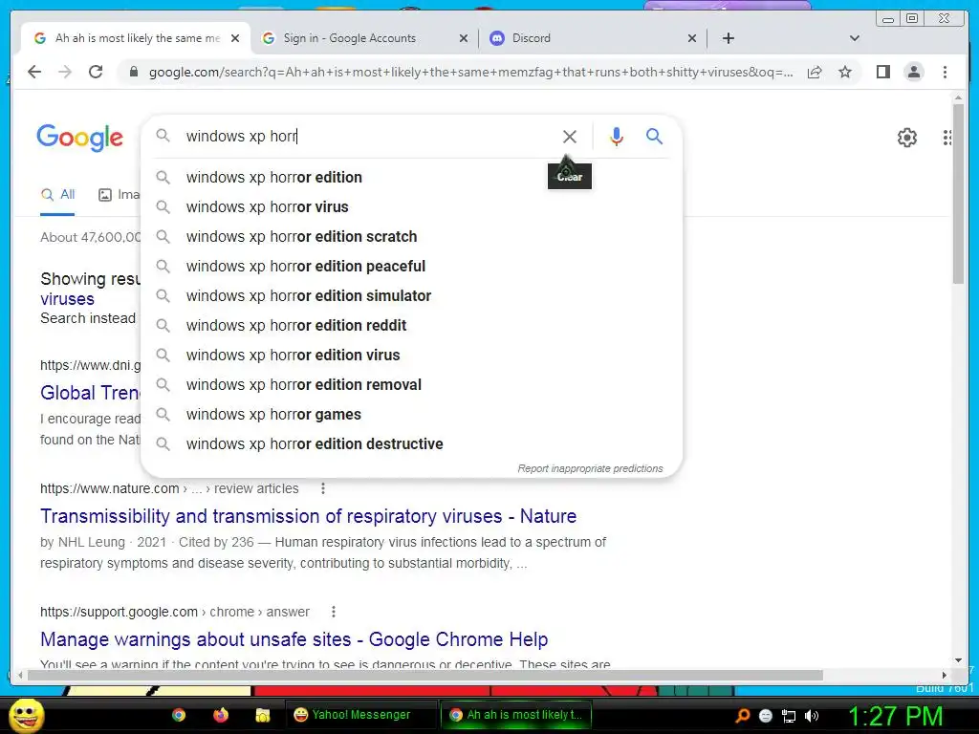Close the 'Ah ah is most likely' tab
This screenshot has height=734, width=979.
[x=235, y=38]
